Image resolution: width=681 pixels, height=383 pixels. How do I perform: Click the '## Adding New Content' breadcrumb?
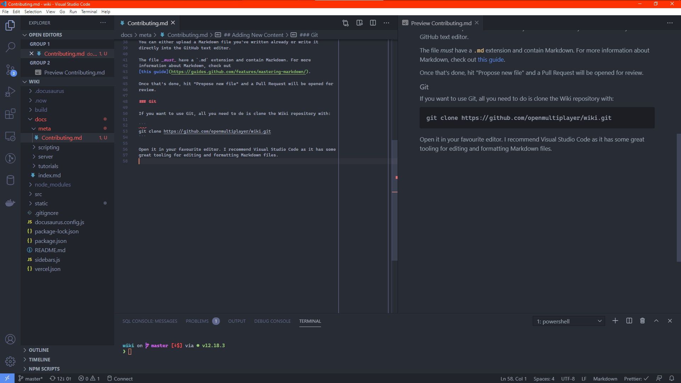click(x=254, y=35)
